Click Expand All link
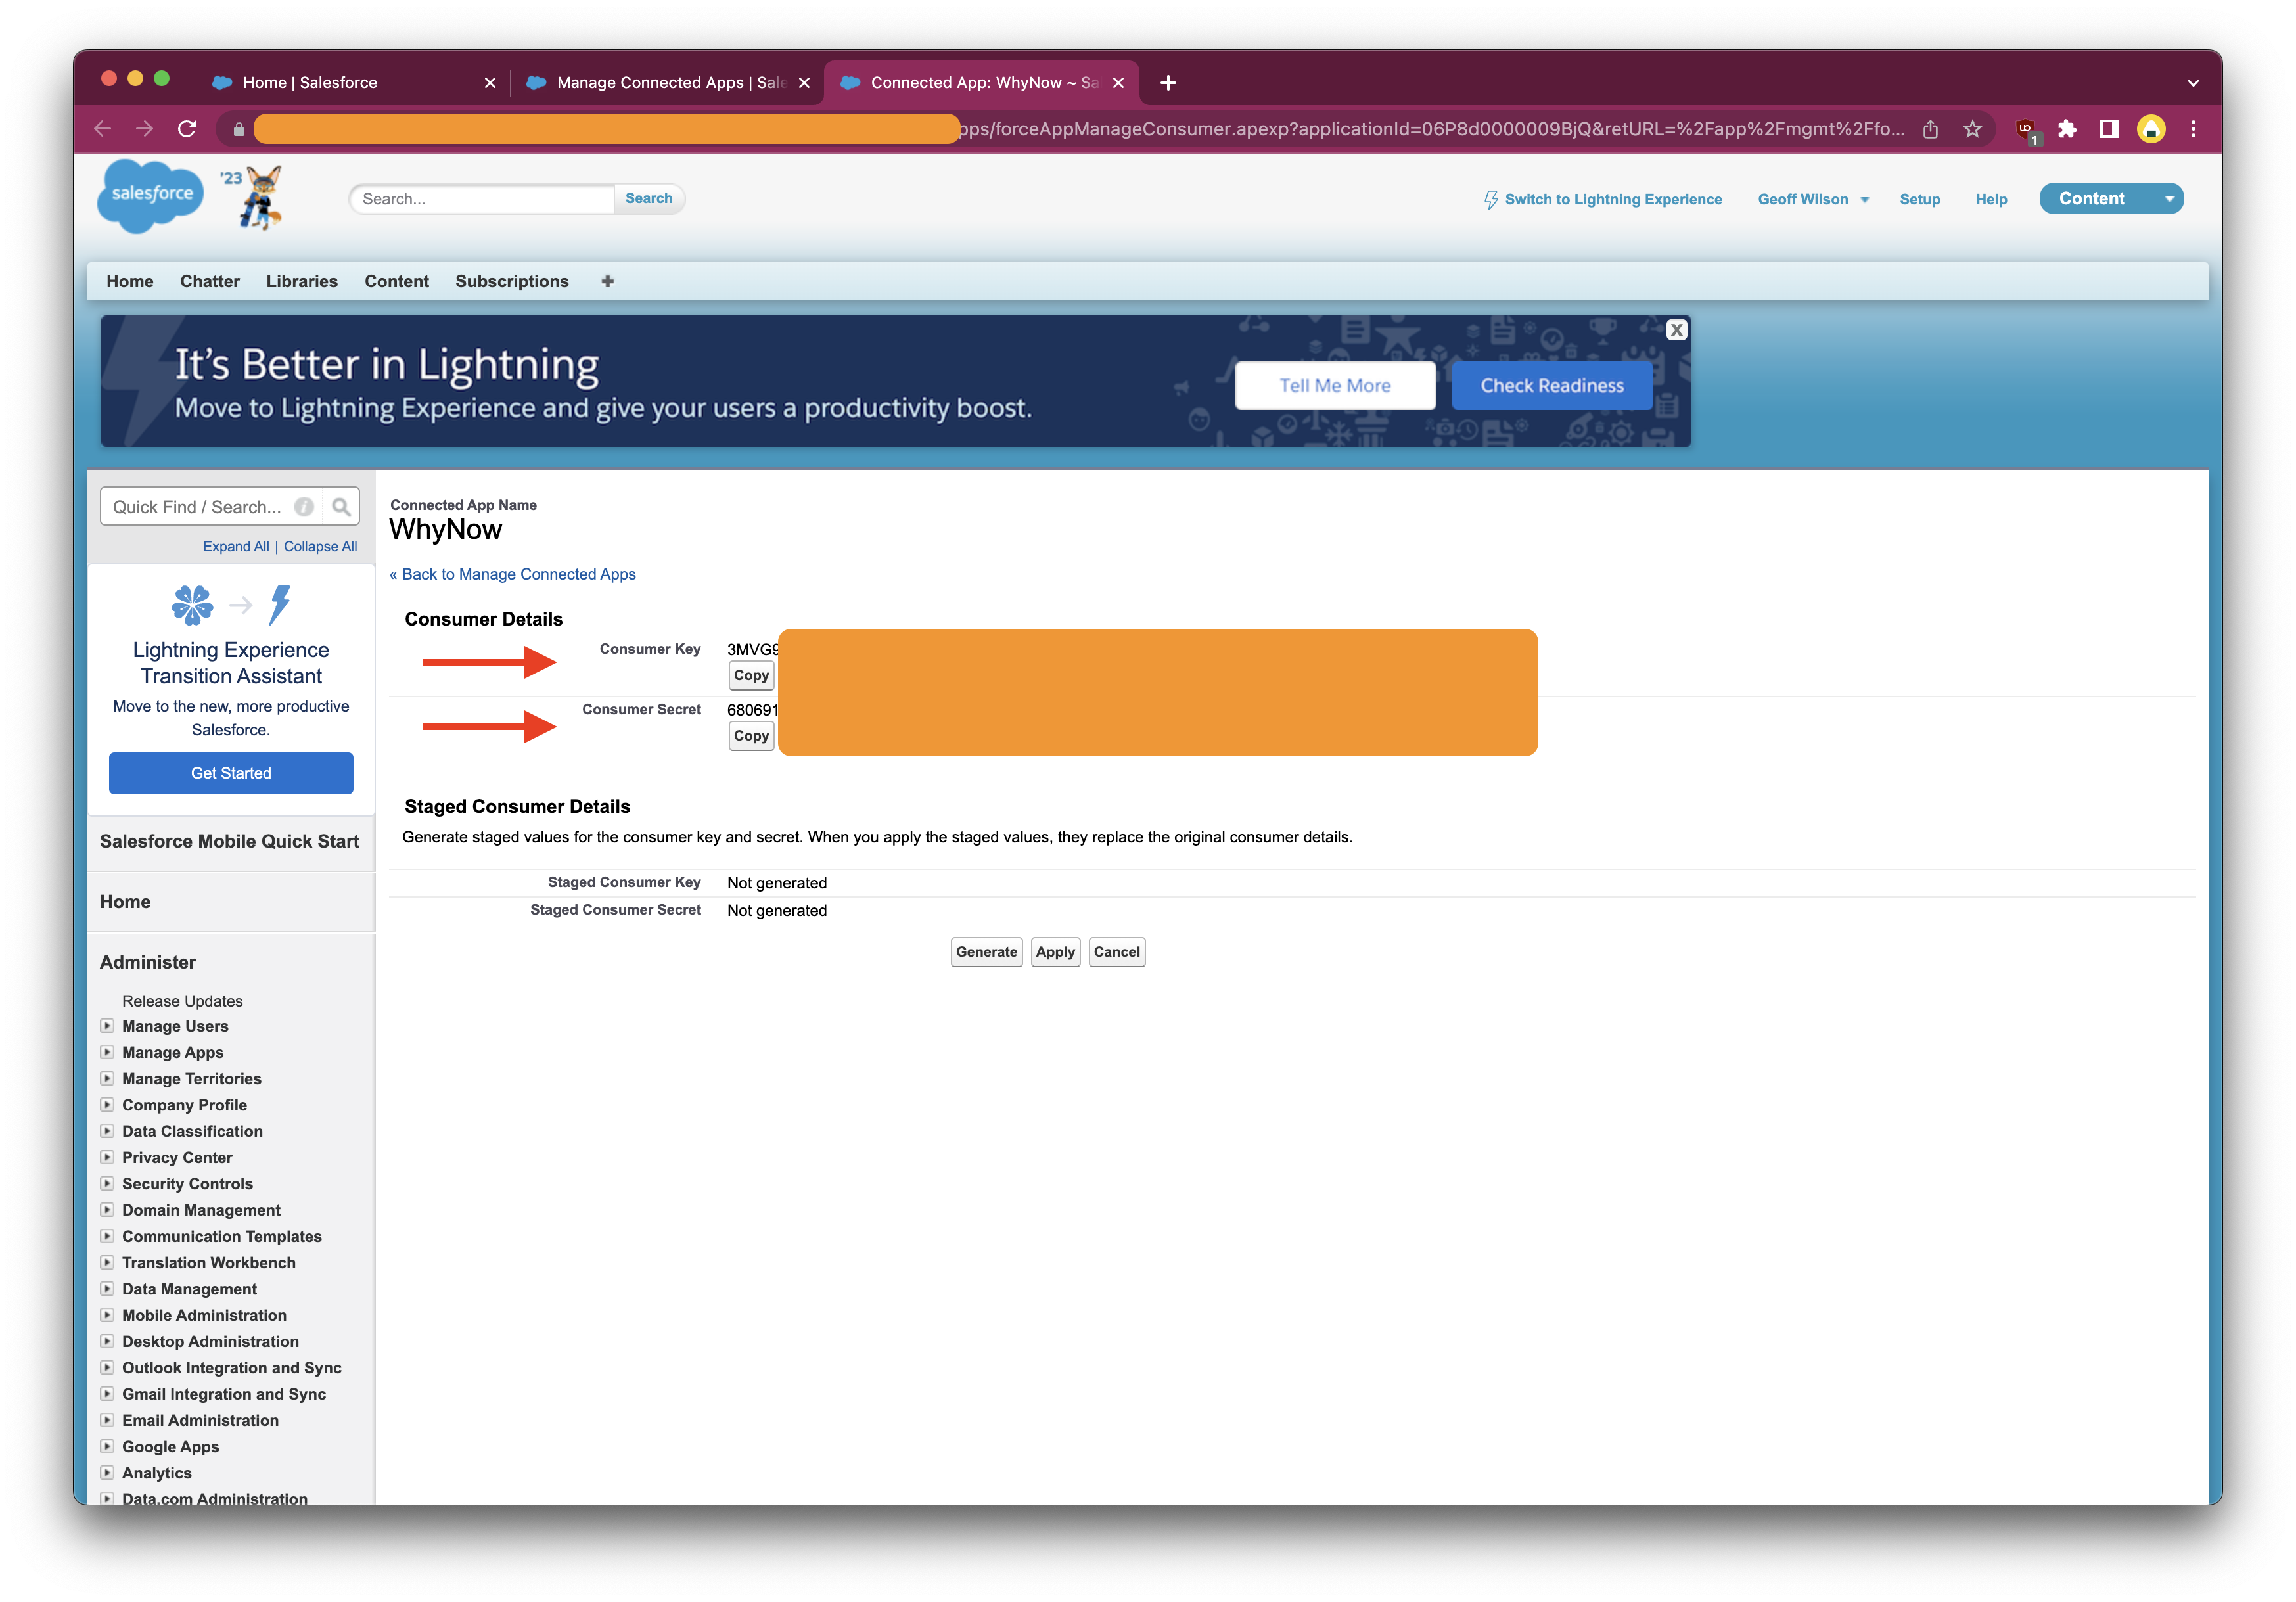2296x1602 pixels. [x=236, y=547]
